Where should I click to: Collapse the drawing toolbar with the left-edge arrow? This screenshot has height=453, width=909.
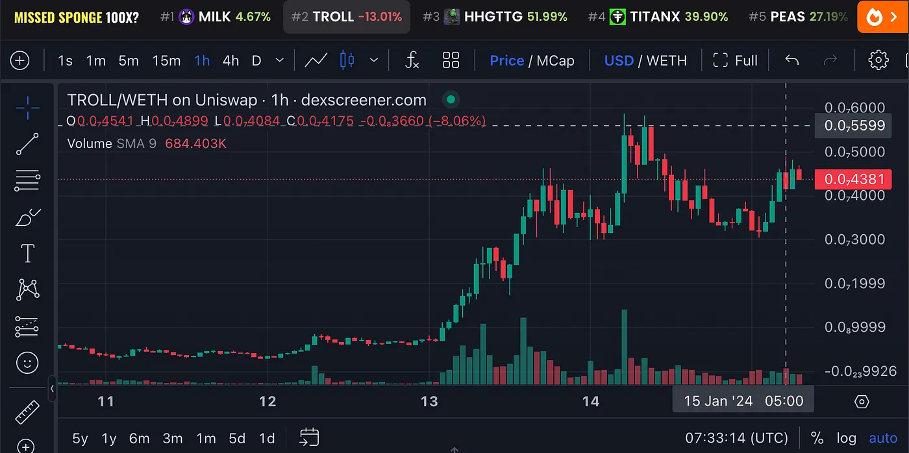[52, 389]
